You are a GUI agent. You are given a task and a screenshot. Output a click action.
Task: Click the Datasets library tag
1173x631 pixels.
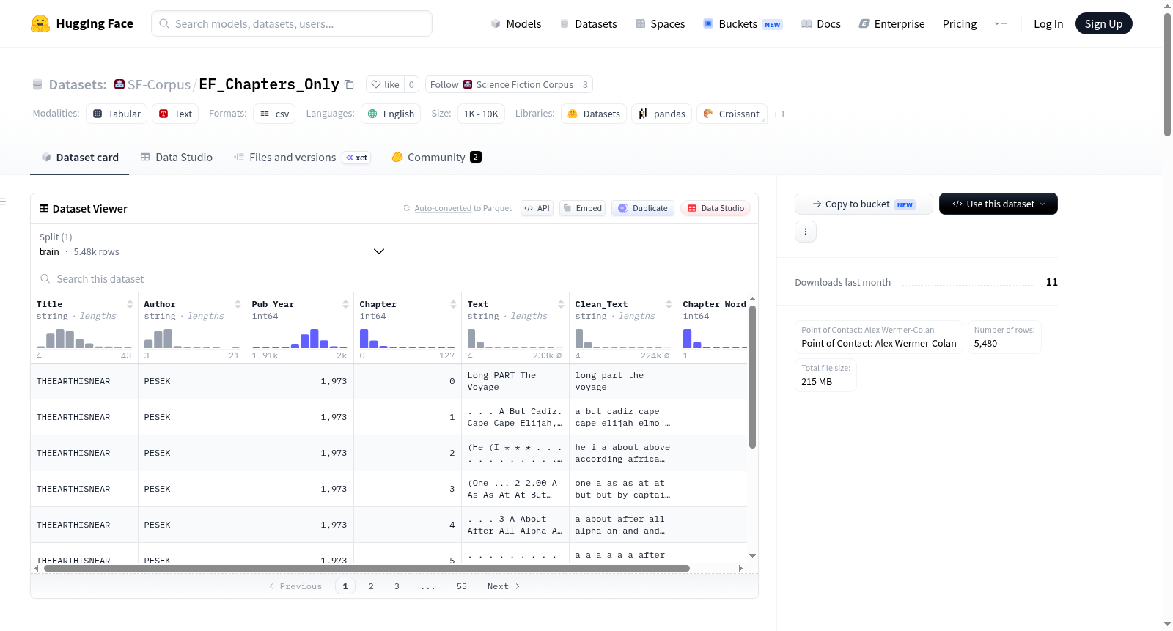594,114
